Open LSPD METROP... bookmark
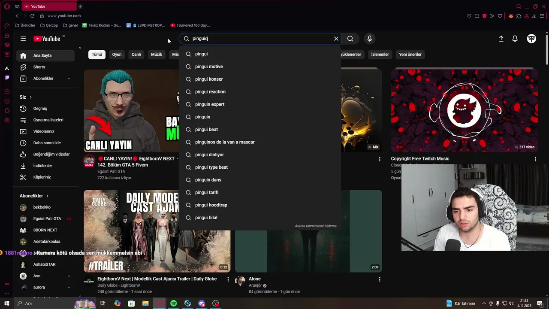549x309 pixels. point(146,25)
